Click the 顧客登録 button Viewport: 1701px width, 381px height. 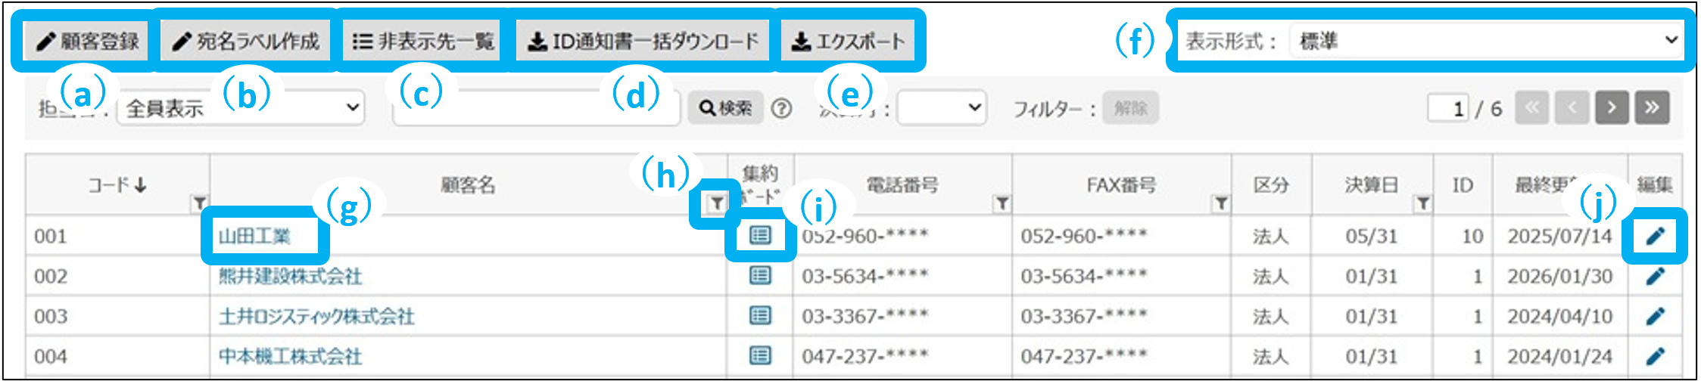87,41
